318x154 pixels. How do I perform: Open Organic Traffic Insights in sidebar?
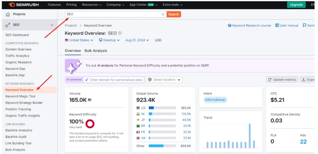(x=23, y=116)
